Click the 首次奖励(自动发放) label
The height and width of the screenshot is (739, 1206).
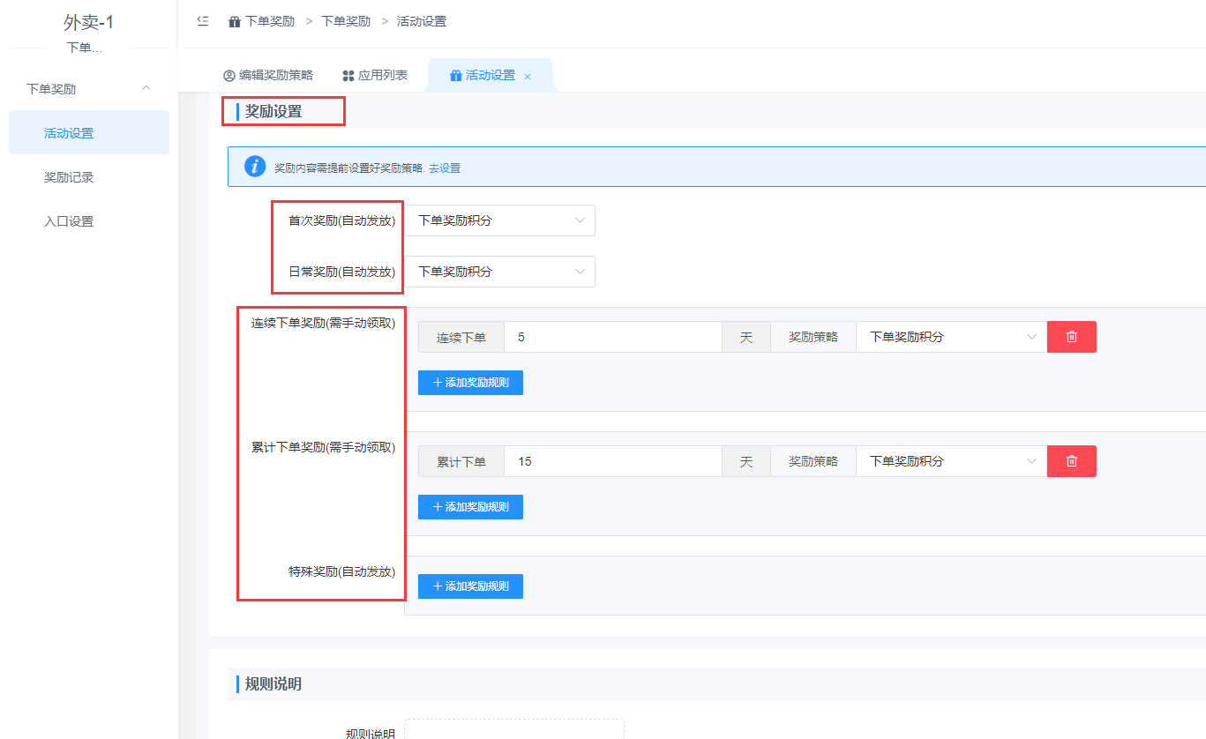341,220
